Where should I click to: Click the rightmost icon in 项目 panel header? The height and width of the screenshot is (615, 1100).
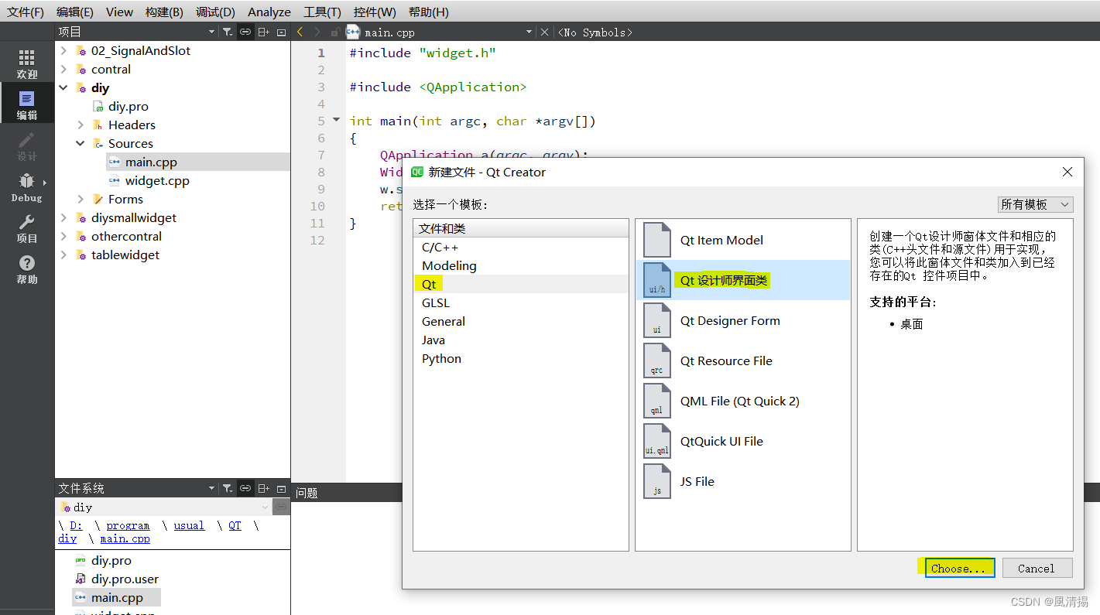[x=281, y=32]
